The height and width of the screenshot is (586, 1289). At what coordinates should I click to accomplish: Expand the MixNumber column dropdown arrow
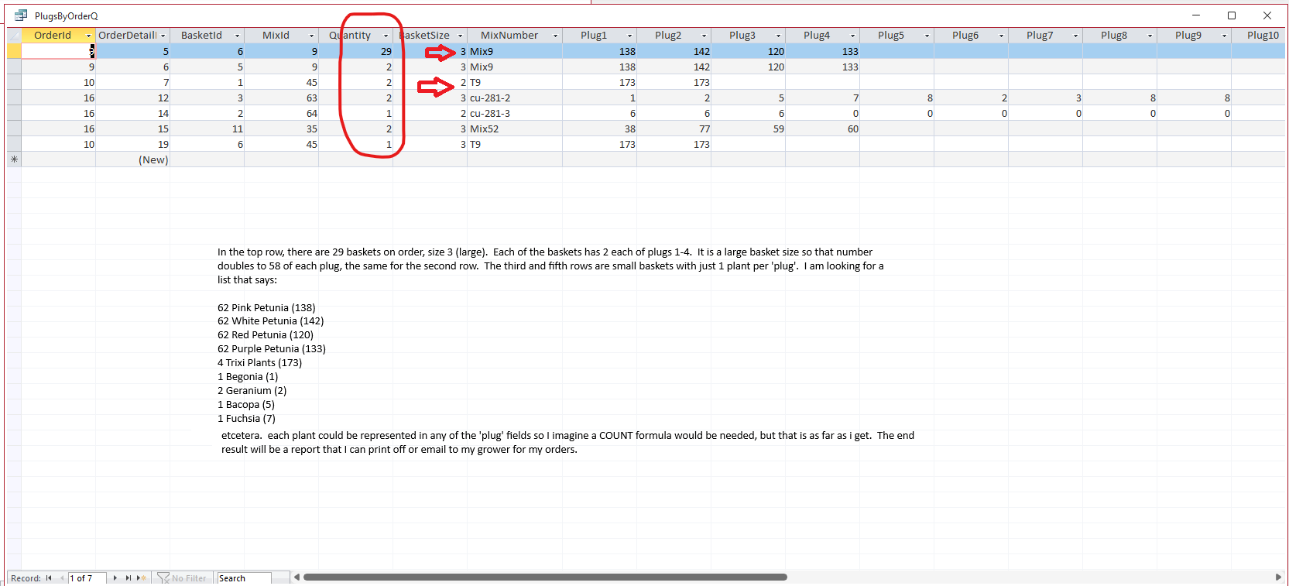555,36
